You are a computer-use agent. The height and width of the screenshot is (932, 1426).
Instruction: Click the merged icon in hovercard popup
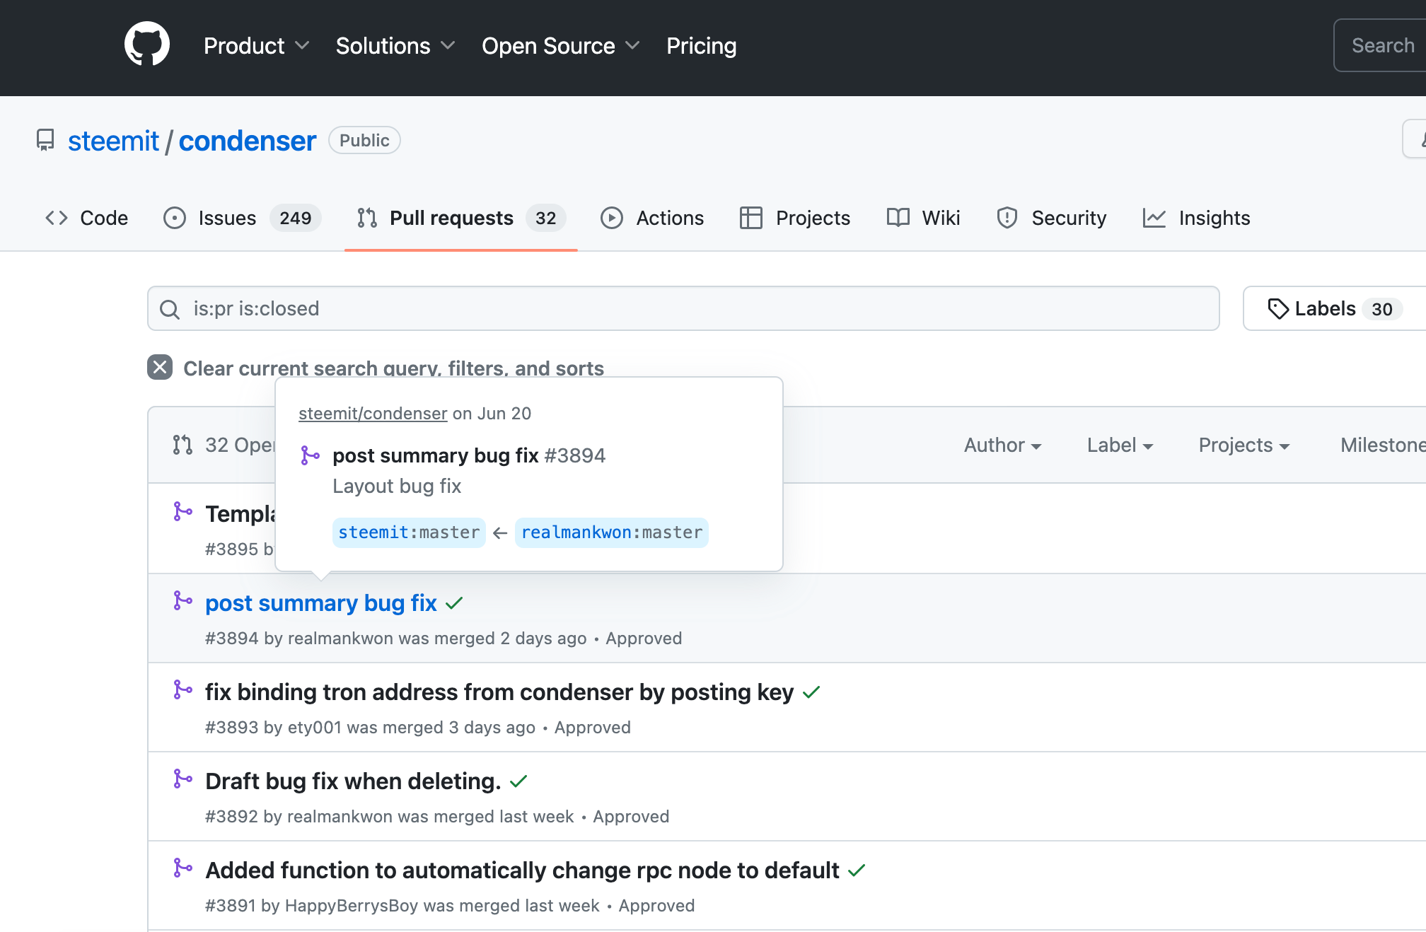point(310,455)
